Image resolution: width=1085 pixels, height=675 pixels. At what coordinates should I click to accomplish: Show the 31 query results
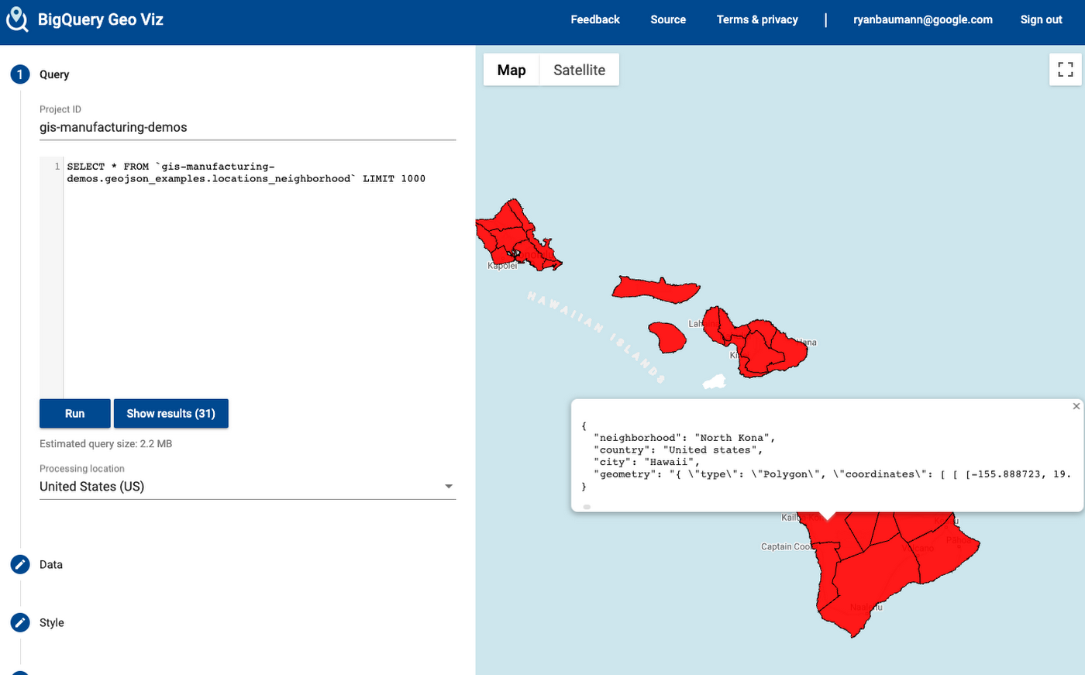click(x=171, y=414)
